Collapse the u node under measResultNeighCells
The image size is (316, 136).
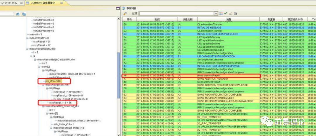(31, 56)
